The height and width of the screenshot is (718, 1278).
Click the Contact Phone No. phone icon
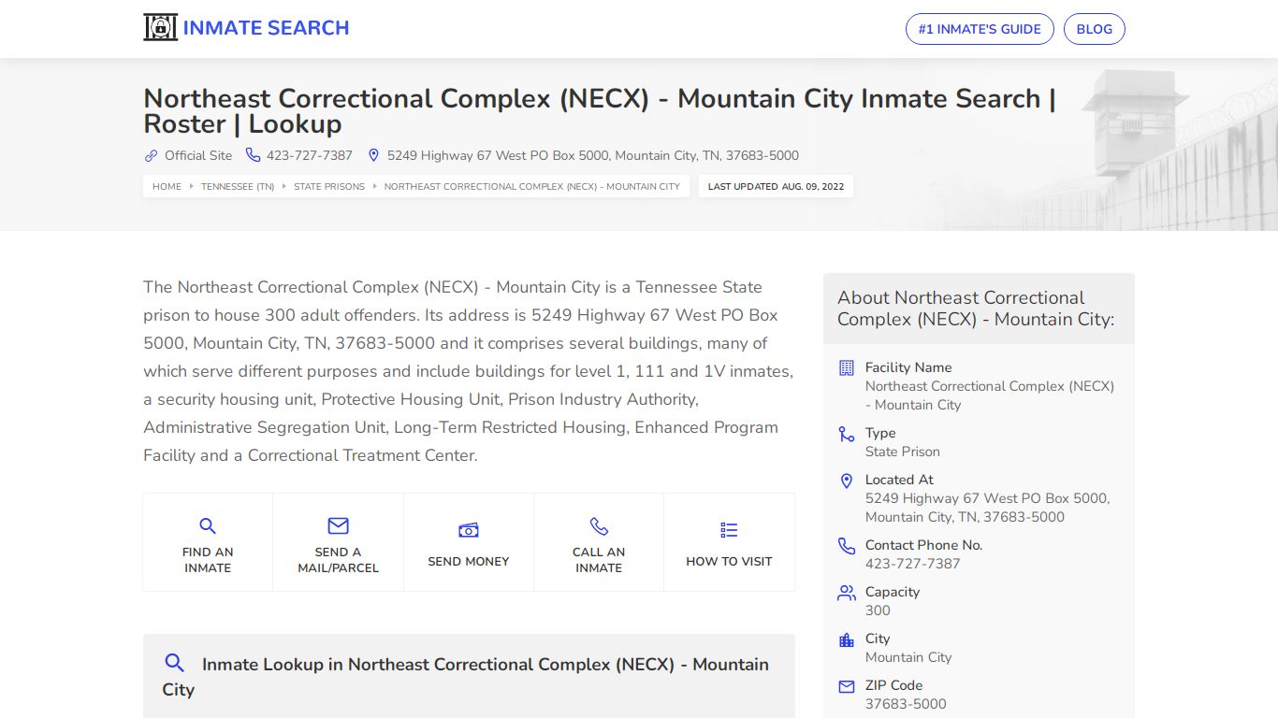pyautogui.click(x=847, y=546)
